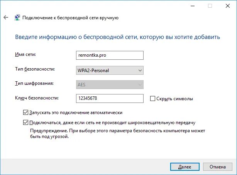Expand the AES encryption type dropdown
Screen dimensions: 237x175
(110, 84)
